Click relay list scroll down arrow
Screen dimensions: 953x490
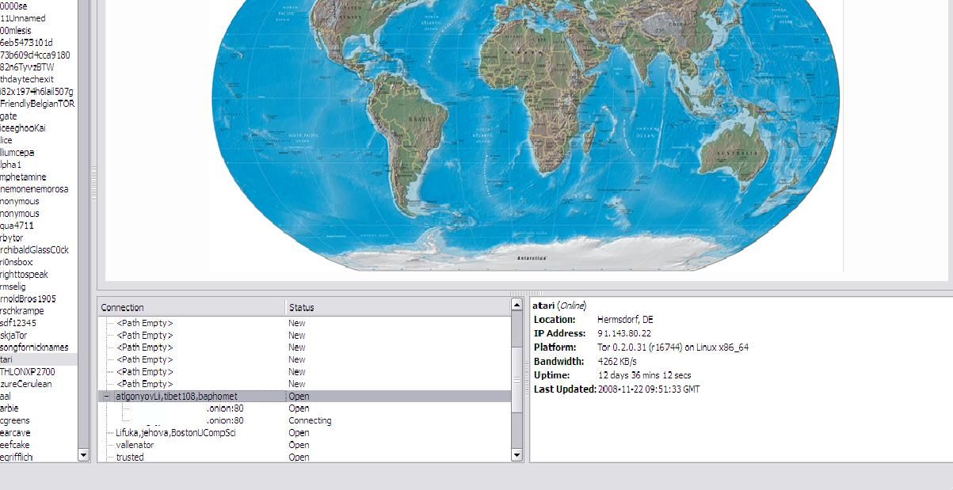83,455
